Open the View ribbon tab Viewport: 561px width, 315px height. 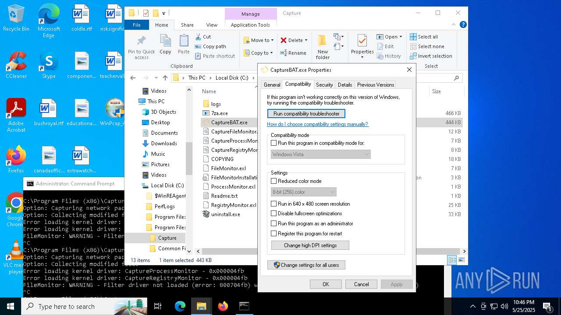[212, 25]
